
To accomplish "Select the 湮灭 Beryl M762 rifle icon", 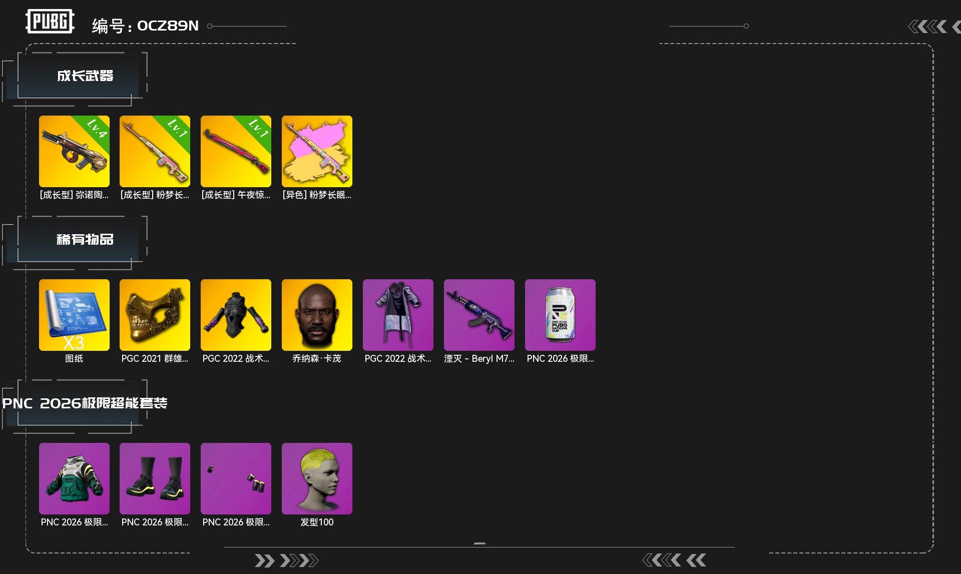I will [479, 315].
